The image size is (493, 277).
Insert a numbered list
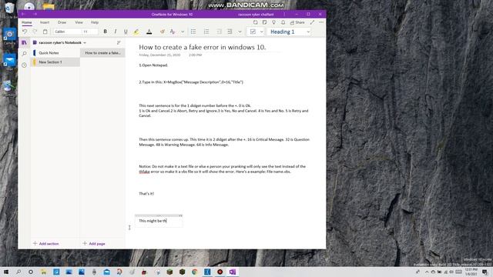click(x=206, y=32)
